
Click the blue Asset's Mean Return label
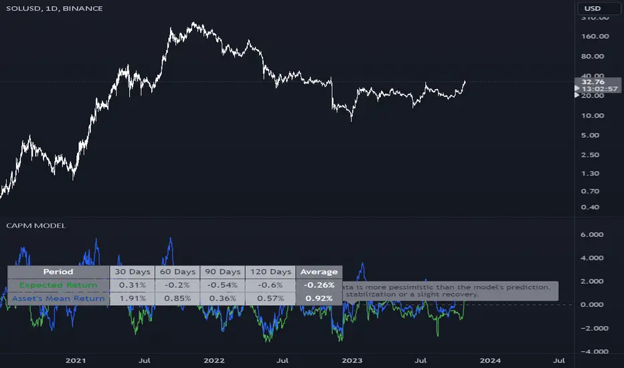pos(58,298)
